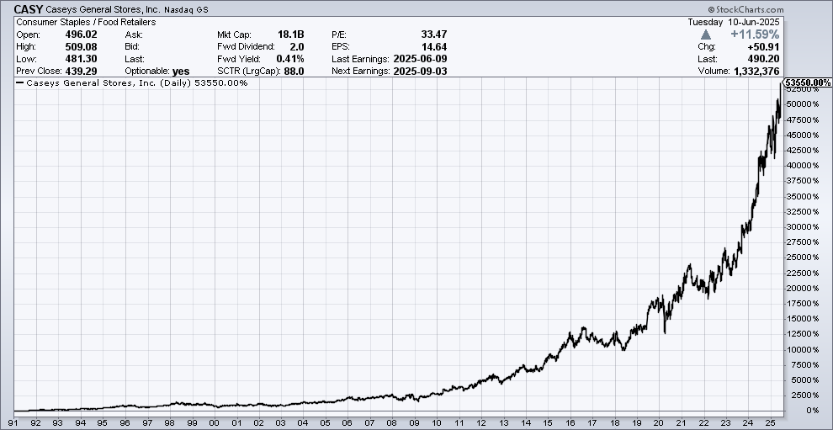Click the Prev Close value 439.29

click(x=81, y=72)
